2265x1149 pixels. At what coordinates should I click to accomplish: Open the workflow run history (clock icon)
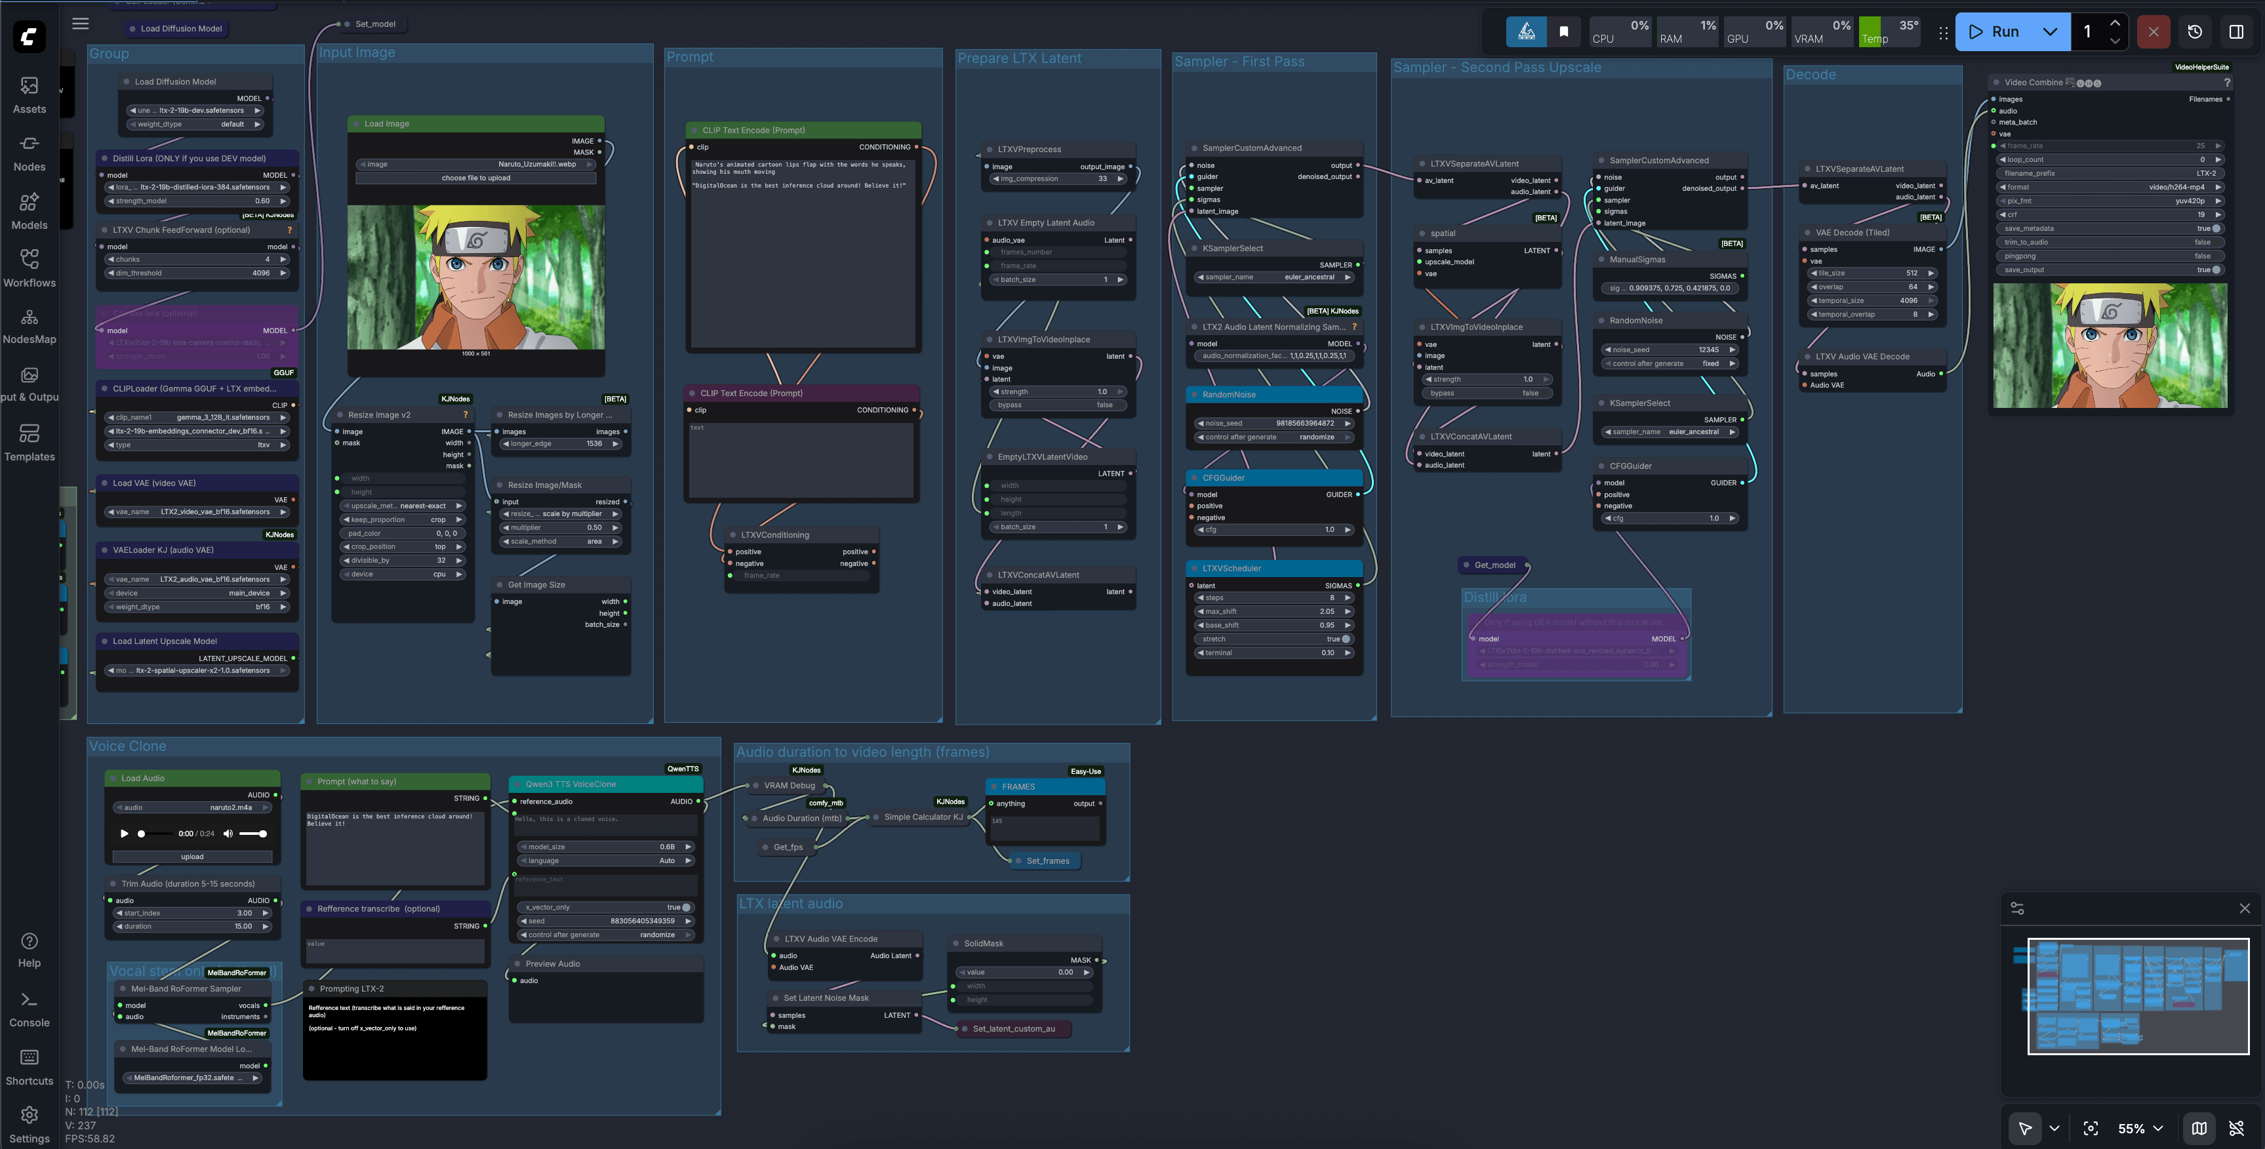(2195, 31)
